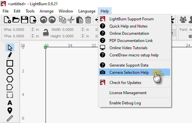Click the Group people icon in toolbar
This screenshot has height=123, width=192.
click(x=183, y=20)
